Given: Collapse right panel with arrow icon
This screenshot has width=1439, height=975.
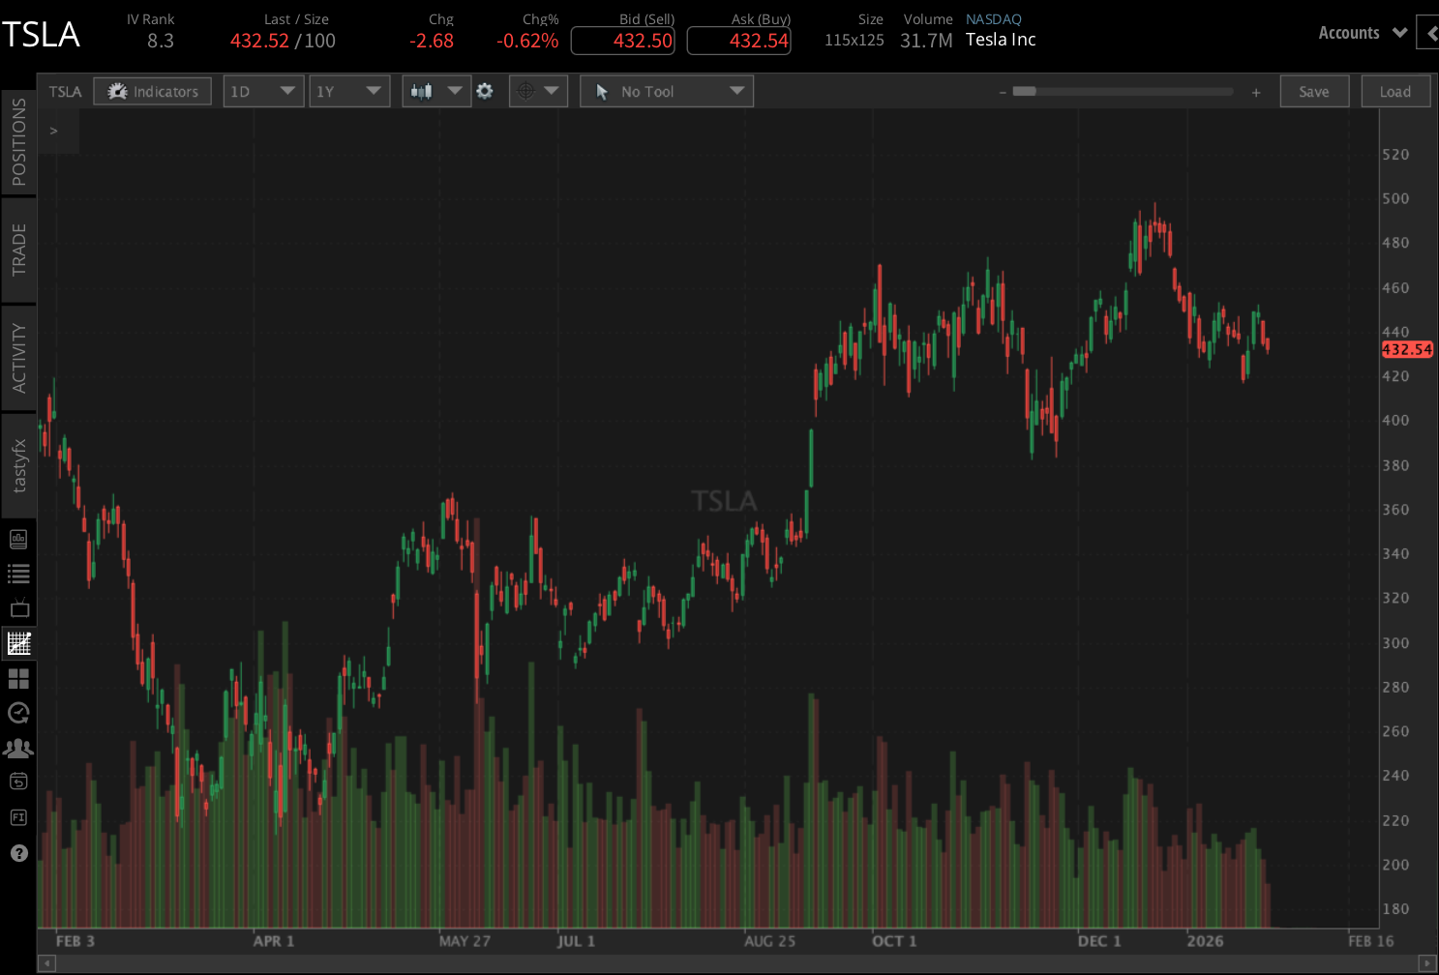Looking at the screenshot, I should [1428, 33].
